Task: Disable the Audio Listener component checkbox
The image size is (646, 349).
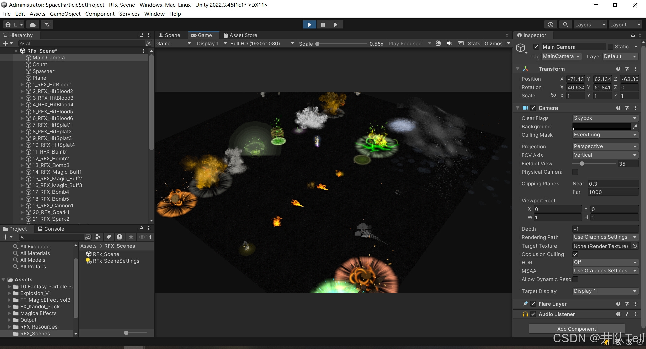Action: click(533, 314)
